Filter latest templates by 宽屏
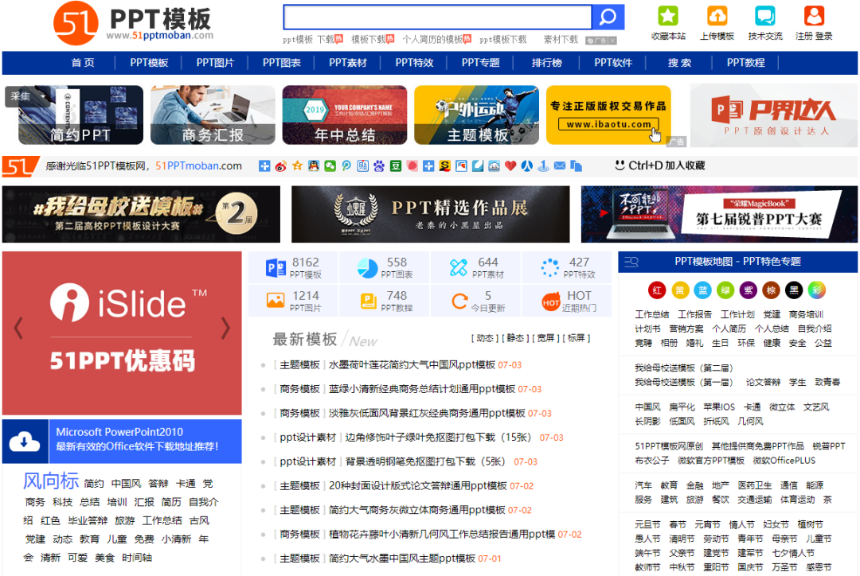Screen dimensions: 860x576 click(545, 338)
